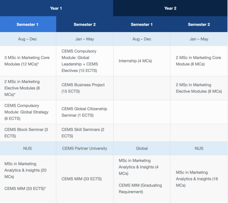The image size is (228, 203).
Task: Switch to Year 2 Semester 1 tab
Action: click(x=142, y=24)
